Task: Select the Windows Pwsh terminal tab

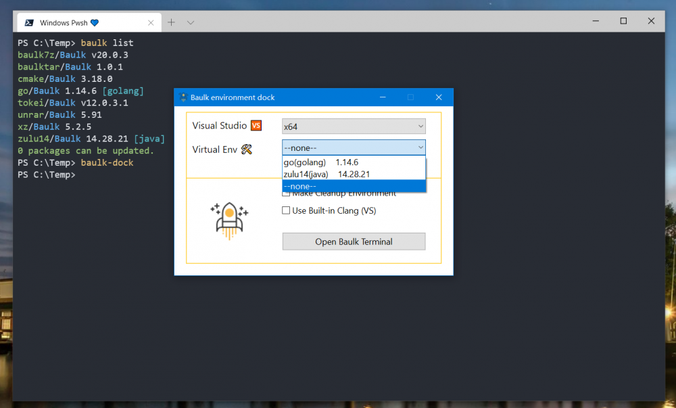Action: [x=89, y=22]
